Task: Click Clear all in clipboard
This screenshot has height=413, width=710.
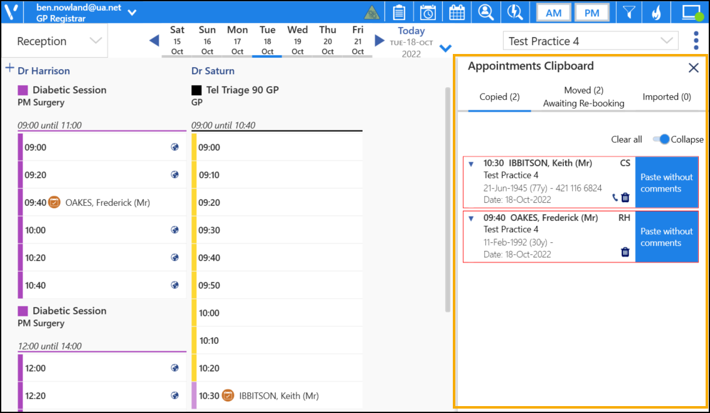Action: [627, 139]
